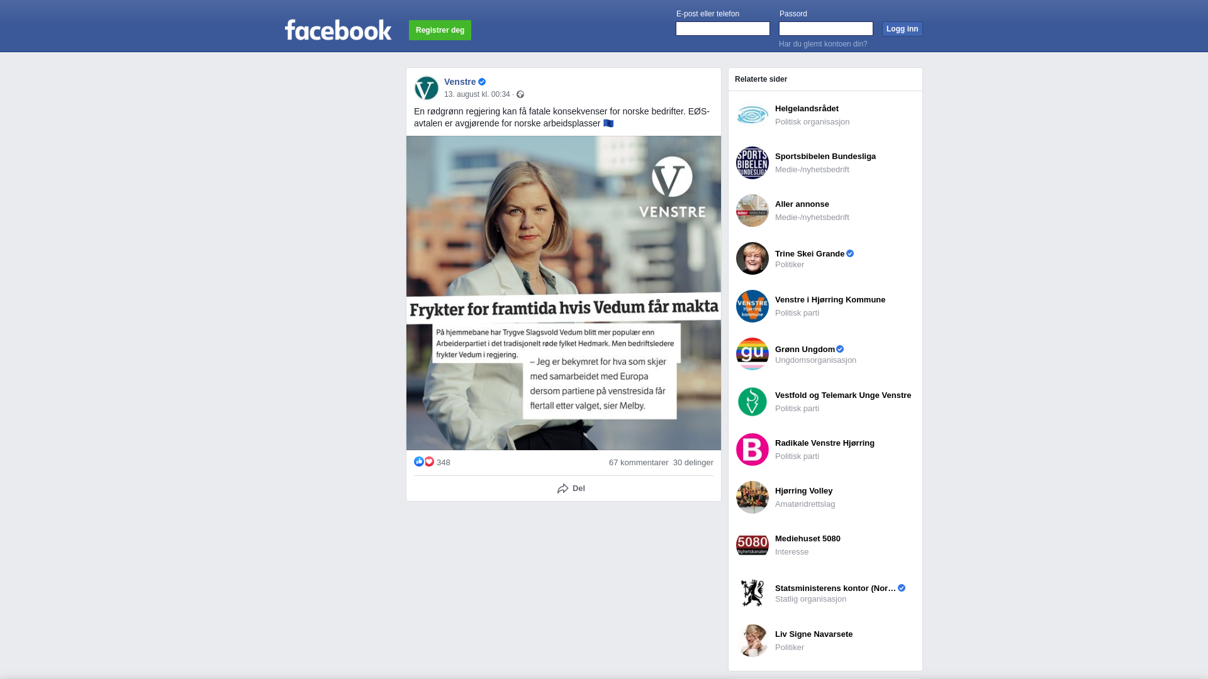This screenshot has width=1208, height=679.
Task: Open Sportsbibelen Bundesliga logo
Action: (x=752, y=163)
